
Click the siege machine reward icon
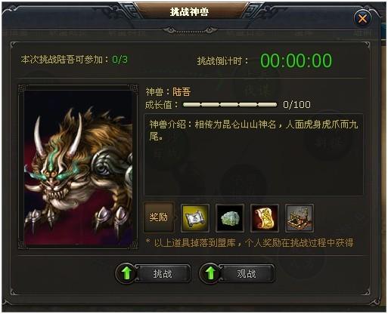(300, 218)
